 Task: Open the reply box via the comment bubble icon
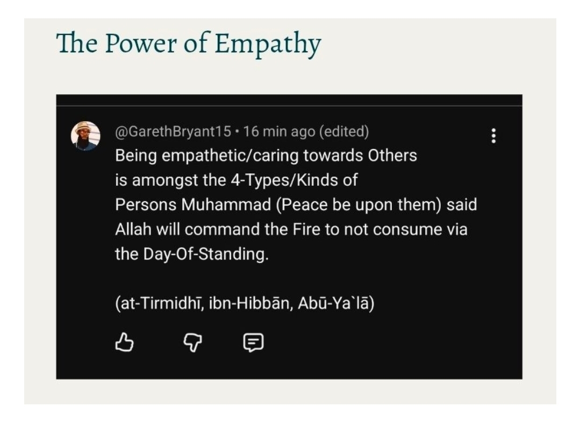254,342
